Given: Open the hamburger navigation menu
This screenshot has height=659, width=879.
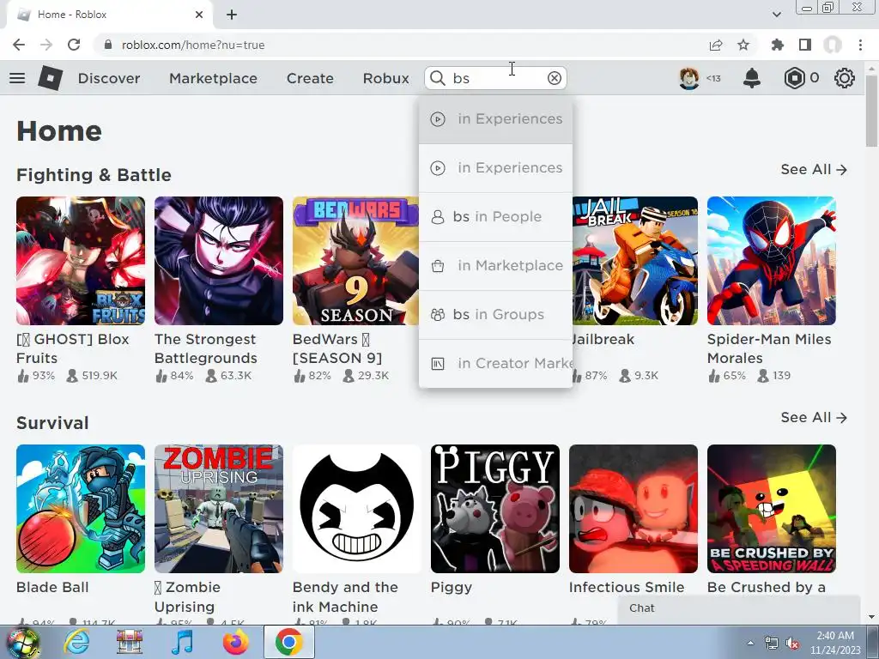Looking at the screenshot, I should 17,78.
